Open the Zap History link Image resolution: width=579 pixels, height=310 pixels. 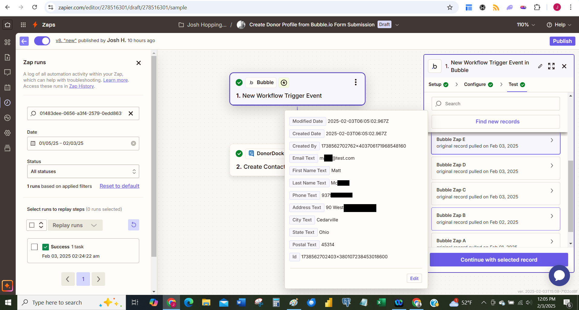point(82,86)
